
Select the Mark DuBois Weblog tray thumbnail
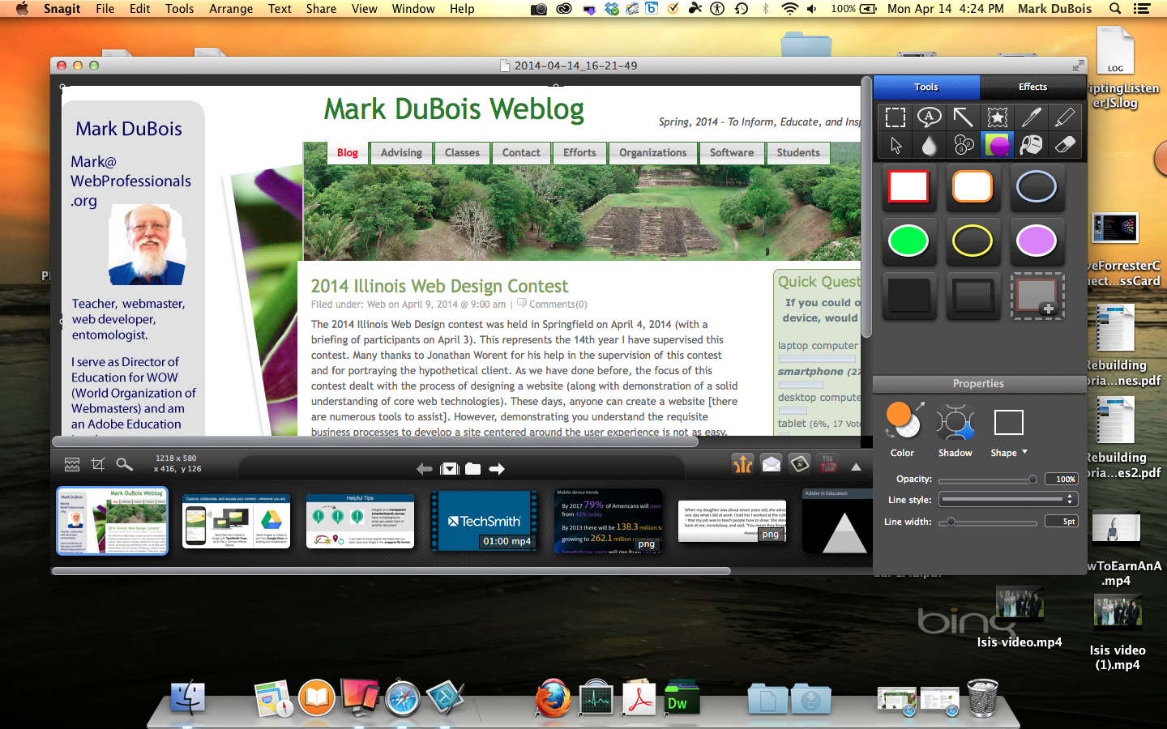(112, 521)
